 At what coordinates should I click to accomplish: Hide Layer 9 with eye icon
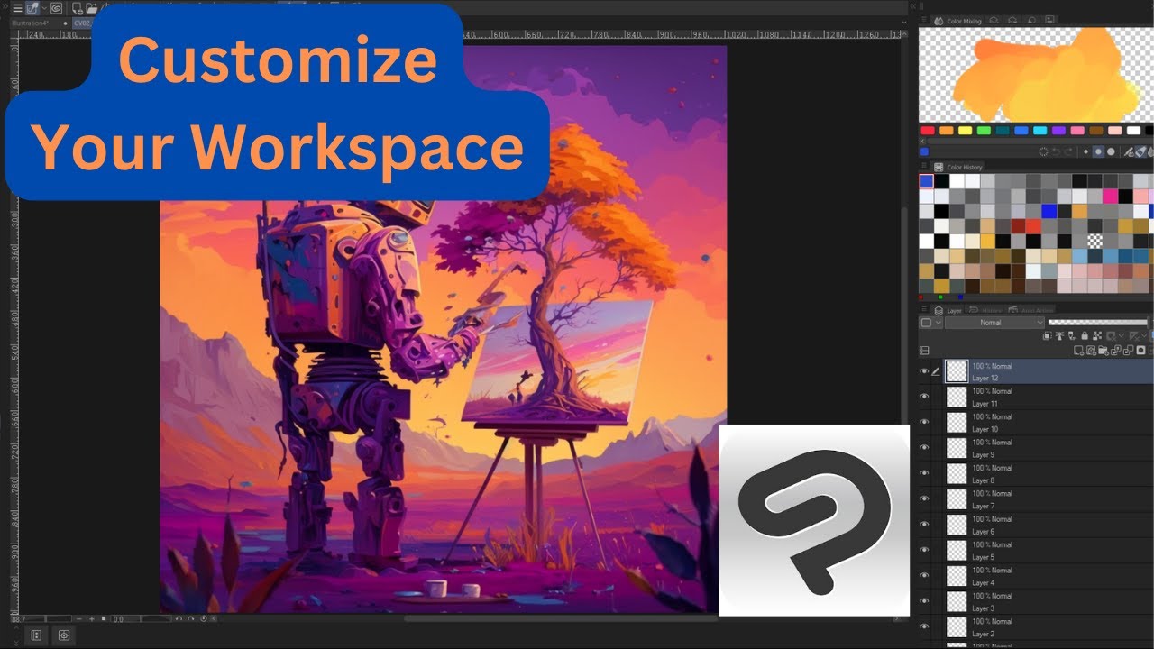(924, 448)
